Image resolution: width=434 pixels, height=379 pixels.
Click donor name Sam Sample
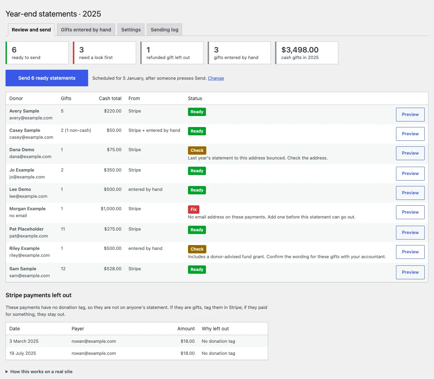coord(23,269)
